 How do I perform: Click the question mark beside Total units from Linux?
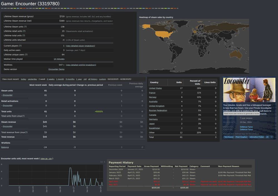coord(23,116)
